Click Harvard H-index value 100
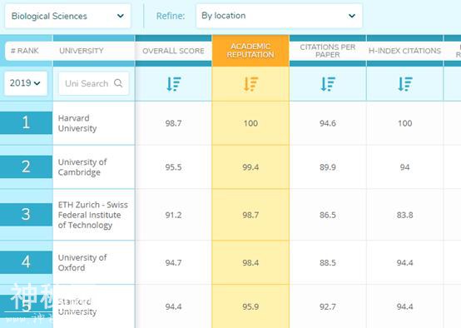 405,123
